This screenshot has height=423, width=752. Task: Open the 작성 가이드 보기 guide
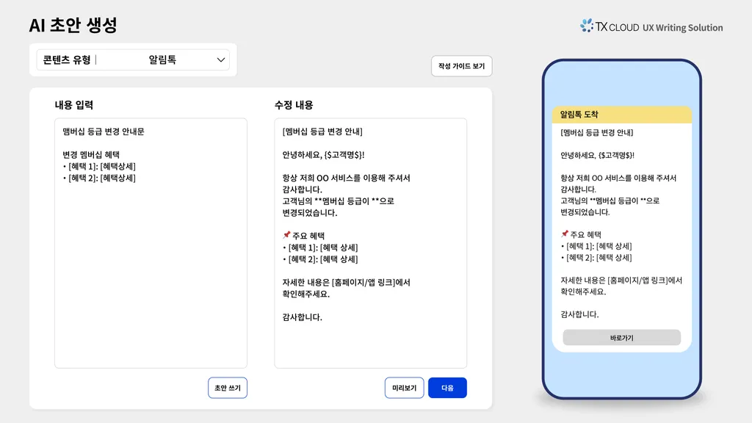click(x=461, y=66)
